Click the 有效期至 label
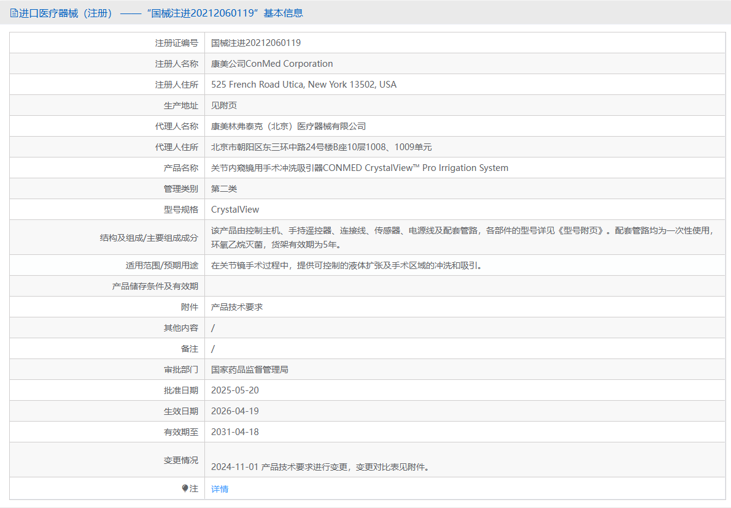 click(x=181, y=432)
